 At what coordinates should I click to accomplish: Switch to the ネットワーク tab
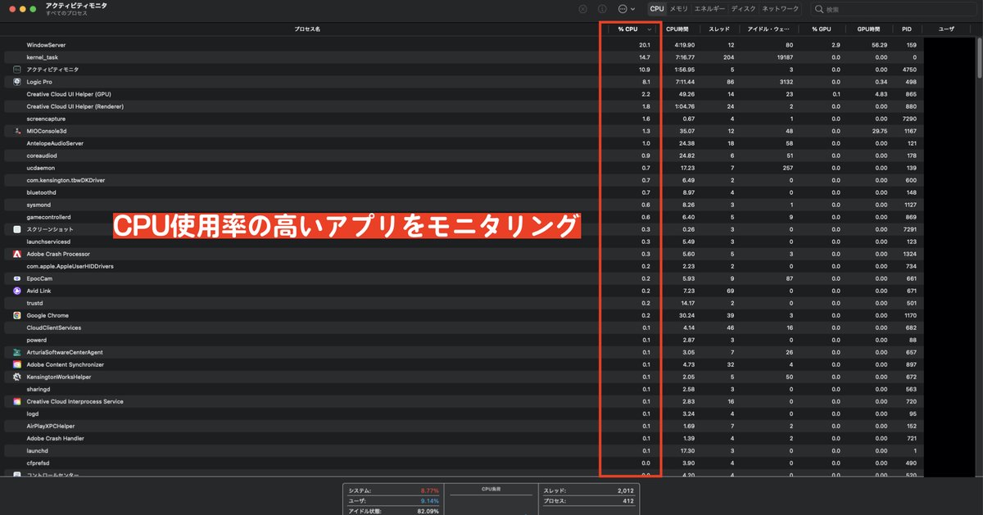781,9
